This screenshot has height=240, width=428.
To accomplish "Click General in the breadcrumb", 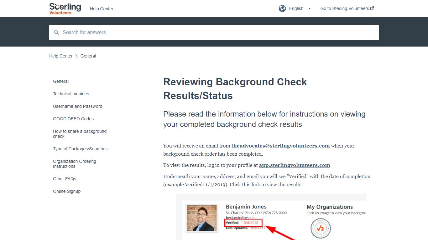I will (88, 56).
